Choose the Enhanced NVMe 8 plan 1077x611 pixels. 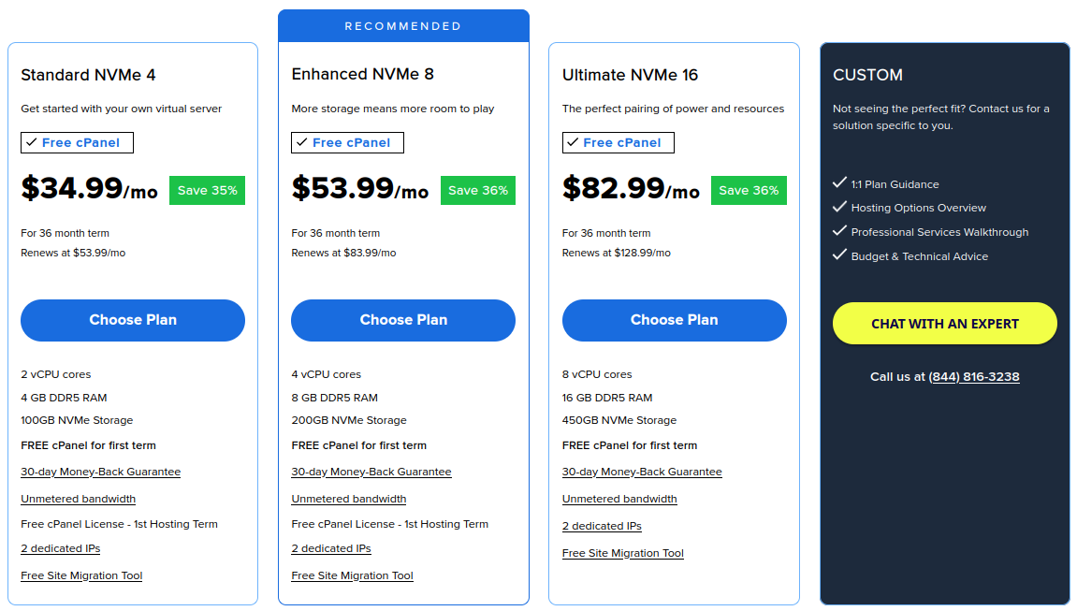pyautogui.click(x=402, y=320)
